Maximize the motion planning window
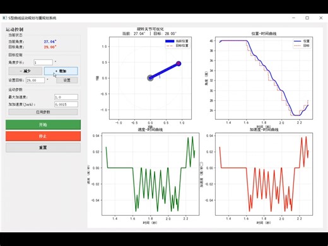The height and width of the screenshot is (246, 328). [307, 18]
